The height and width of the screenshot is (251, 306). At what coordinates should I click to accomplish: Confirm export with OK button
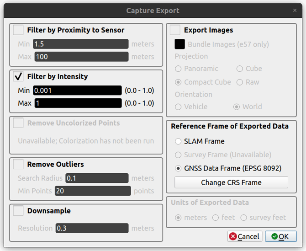pyautogui.click(x=281, y=236)
